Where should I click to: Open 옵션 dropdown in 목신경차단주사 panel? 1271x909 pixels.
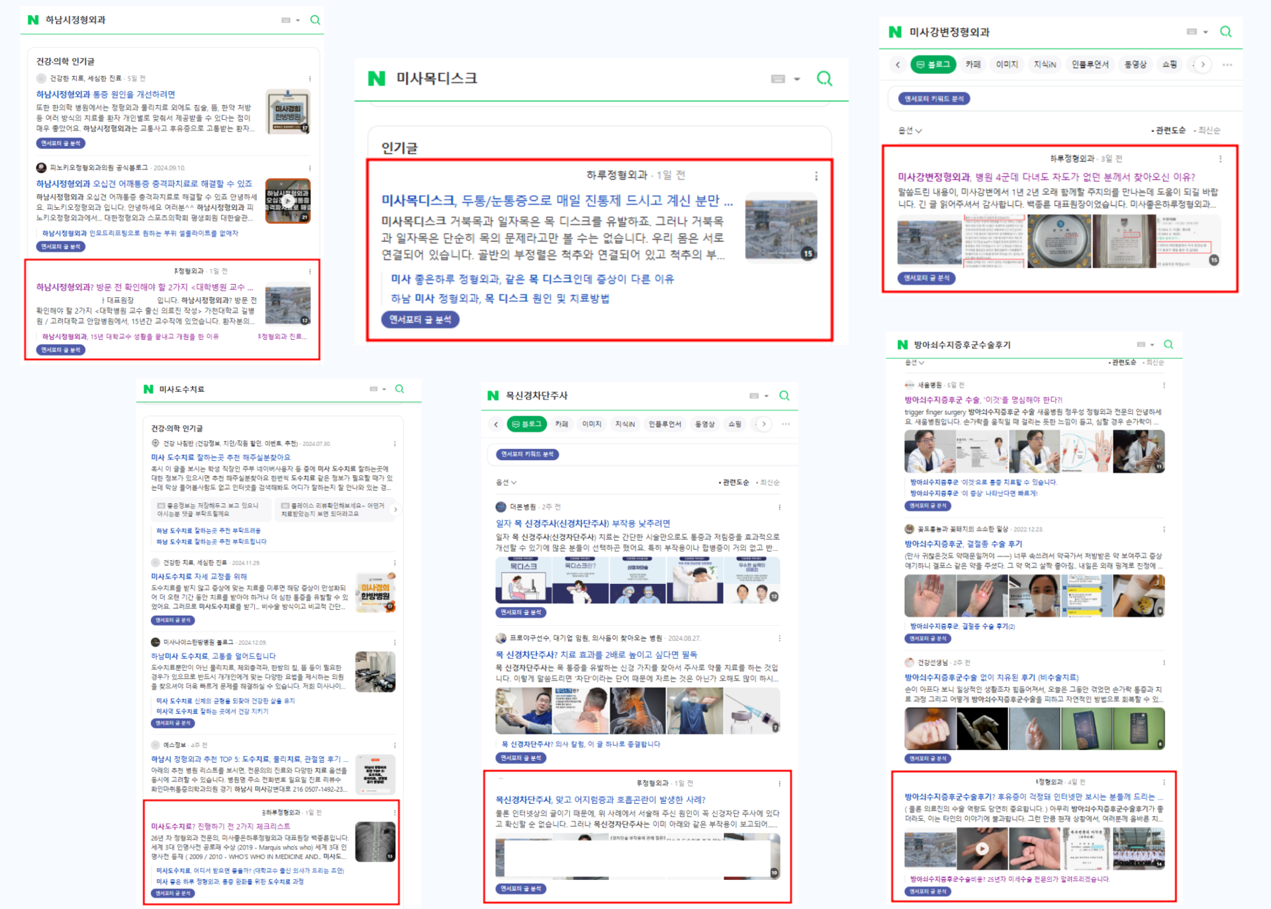pos(506,483)
